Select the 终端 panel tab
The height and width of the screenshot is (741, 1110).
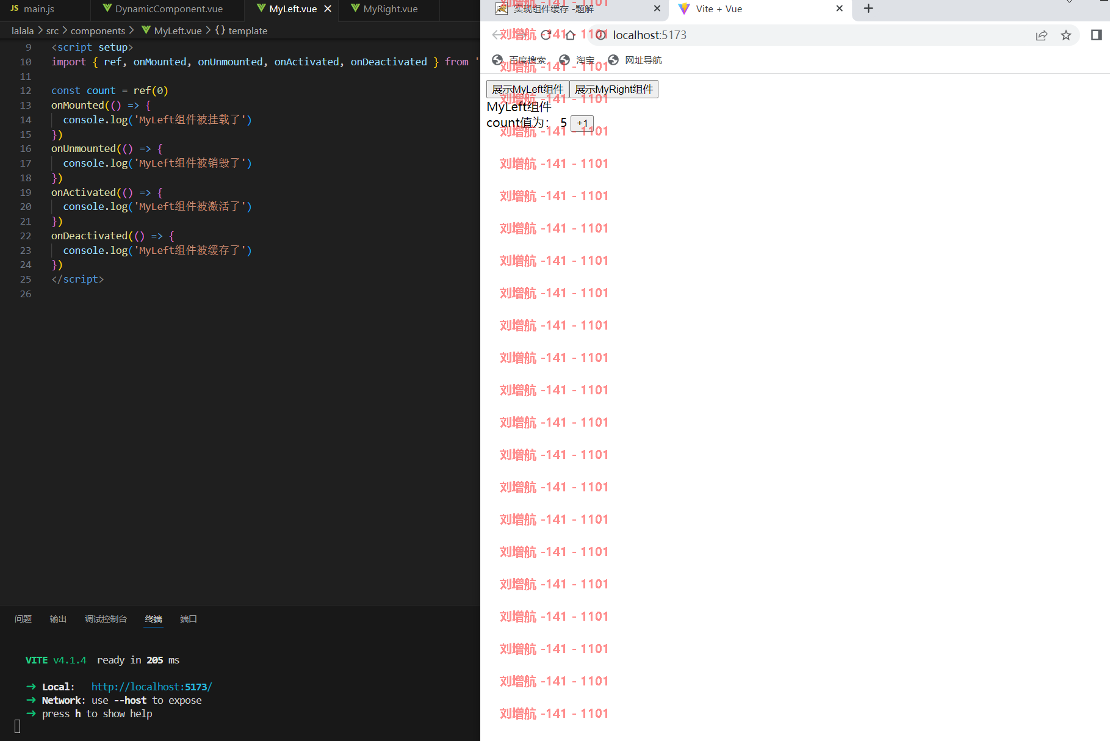[x=153, y=619]
